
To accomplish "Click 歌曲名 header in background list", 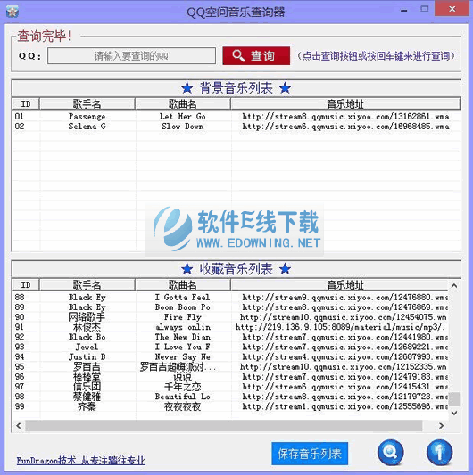I will click(183, 104).
